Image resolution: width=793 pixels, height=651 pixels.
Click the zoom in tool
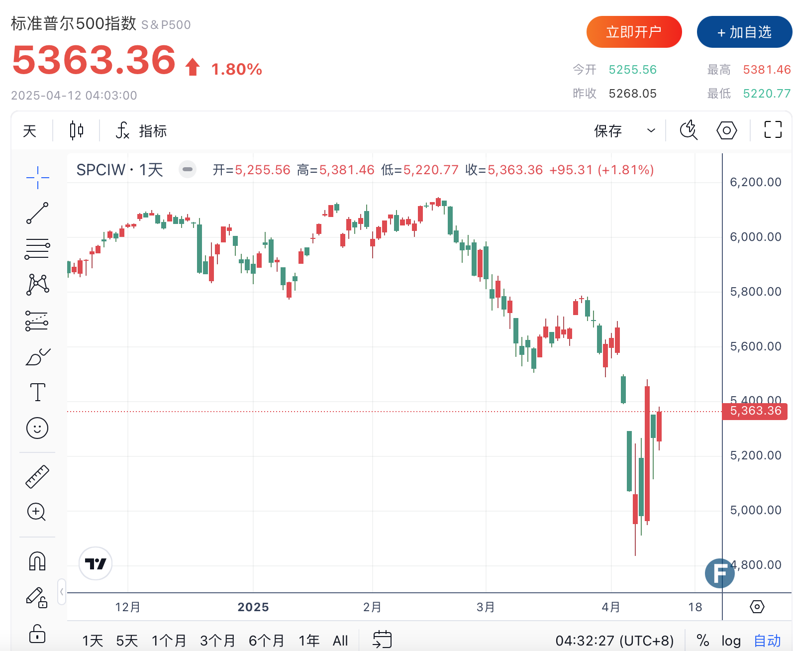[x=37, y=512]
